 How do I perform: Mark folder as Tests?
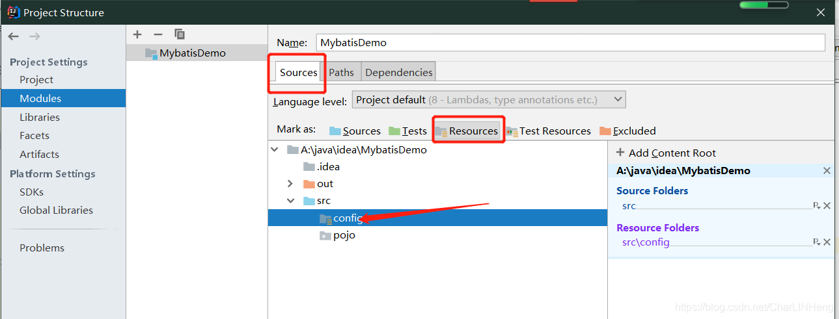tap(407, 131)
